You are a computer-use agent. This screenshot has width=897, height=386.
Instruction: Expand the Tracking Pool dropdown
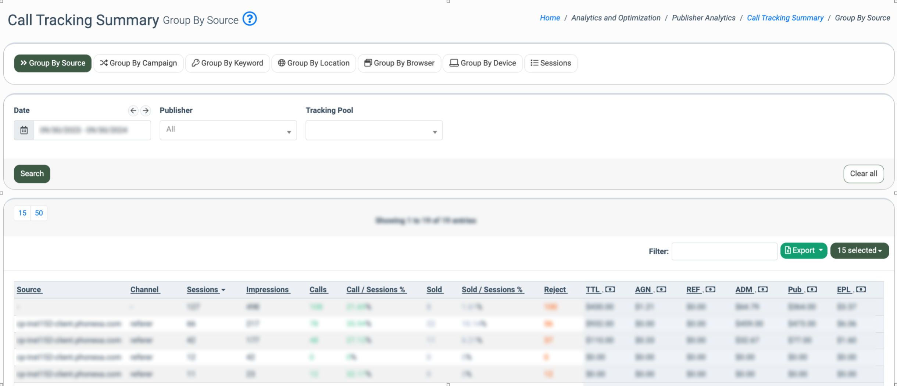click(374, 130)
